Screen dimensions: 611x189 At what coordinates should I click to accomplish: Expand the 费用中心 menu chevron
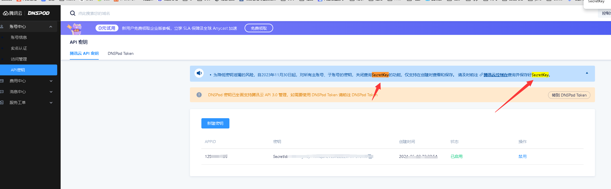51,81
